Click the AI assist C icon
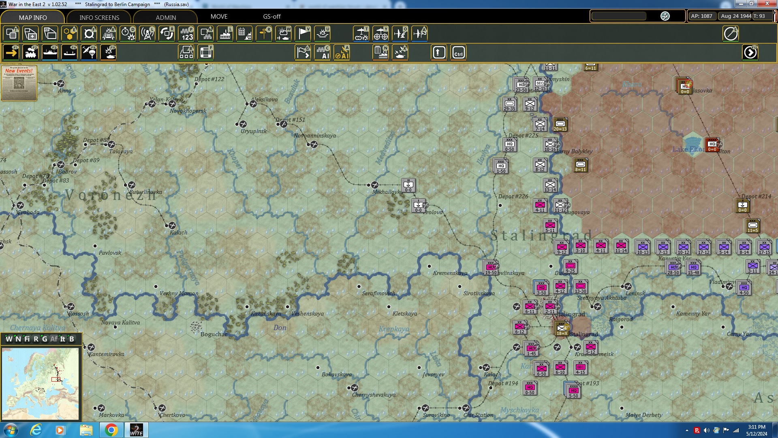778x438 pixels. pos(323,52)
